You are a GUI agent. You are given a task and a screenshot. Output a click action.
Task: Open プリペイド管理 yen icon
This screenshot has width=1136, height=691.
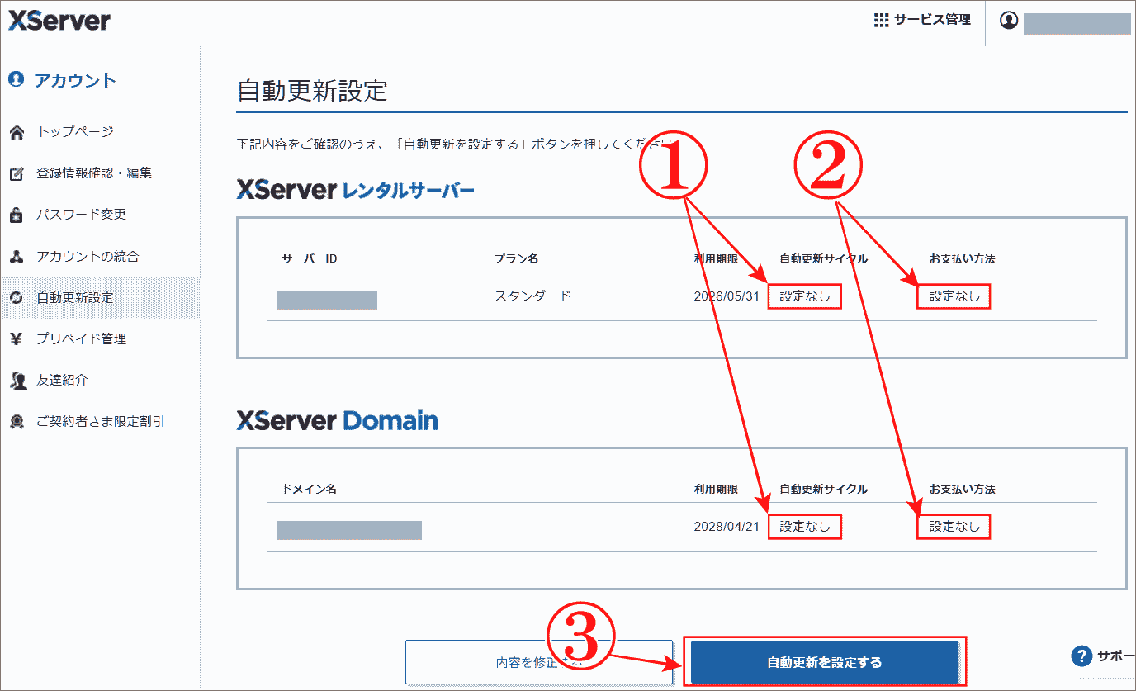click(x=17, y=338)
